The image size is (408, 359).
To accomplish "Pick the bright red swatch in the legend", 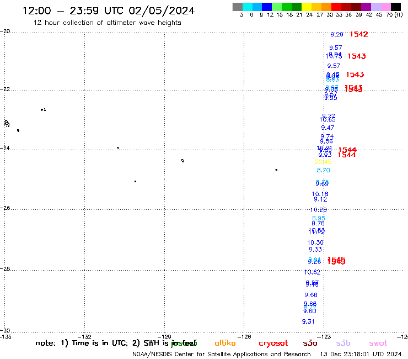I will click(336, 7).
